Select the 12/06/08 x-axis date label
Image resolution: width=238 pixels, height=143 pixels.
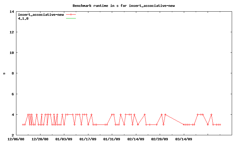(16, 139)
